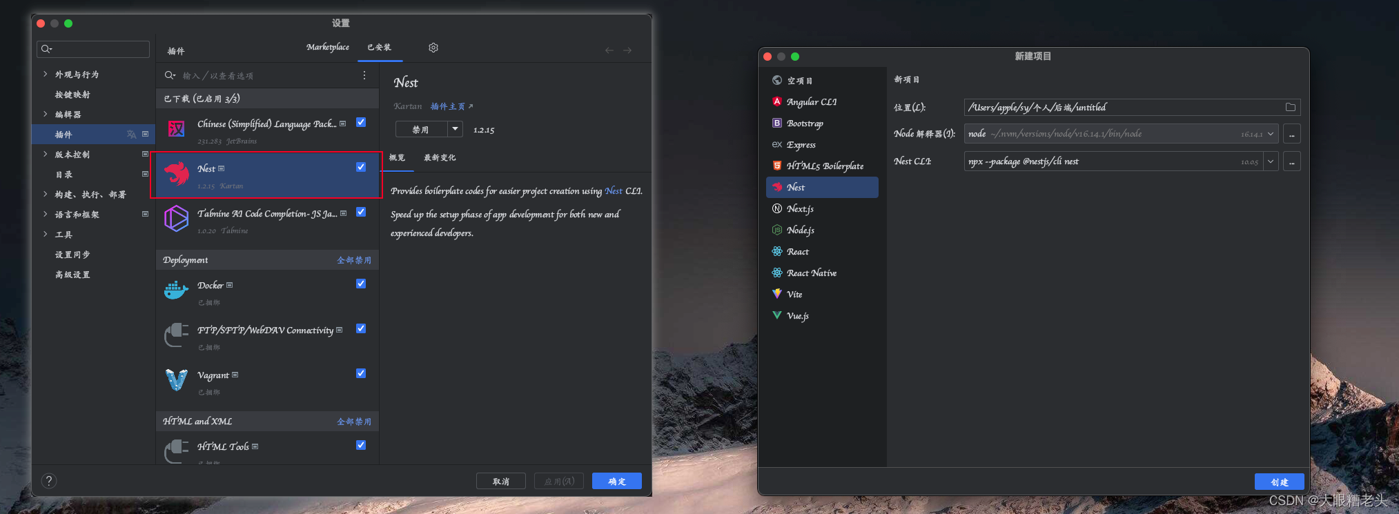Uncheck the HTML Tools plugin checkbox
The height and width of the screenshot is (514, 1399).
point(361,445)
